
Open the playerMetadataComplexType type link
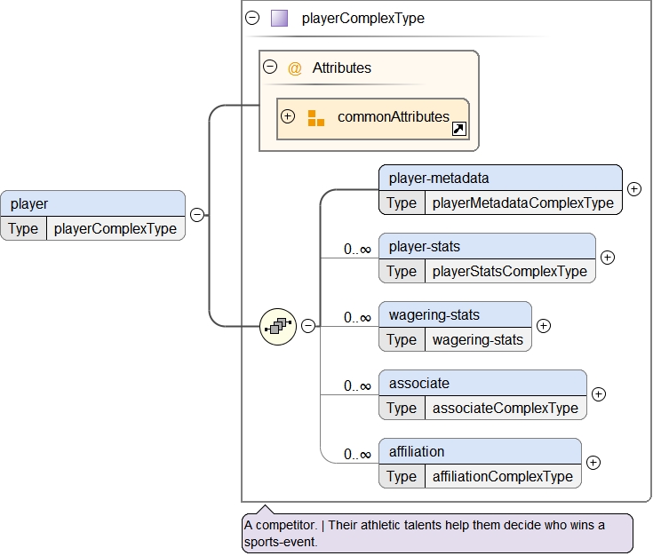tap(522, 203)
